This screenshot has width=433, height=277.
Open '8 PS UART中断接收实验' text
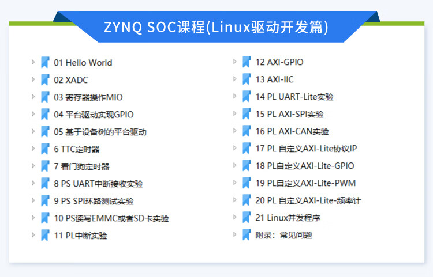click(x=98, y=184)
